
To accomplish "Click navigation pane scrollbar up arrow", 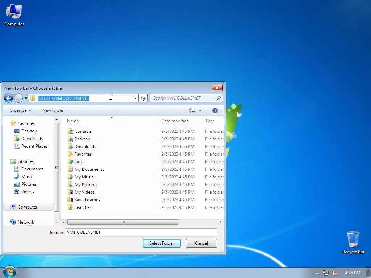I will [57, 120].
